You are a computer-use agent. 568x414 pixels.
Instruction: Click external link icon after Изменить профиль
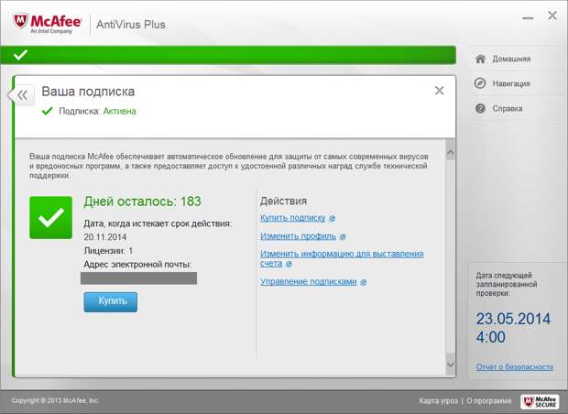point(343,236)
